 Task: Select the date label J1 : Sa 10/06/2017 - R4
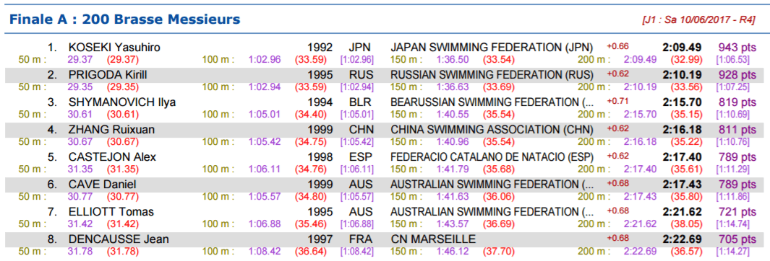698,20
